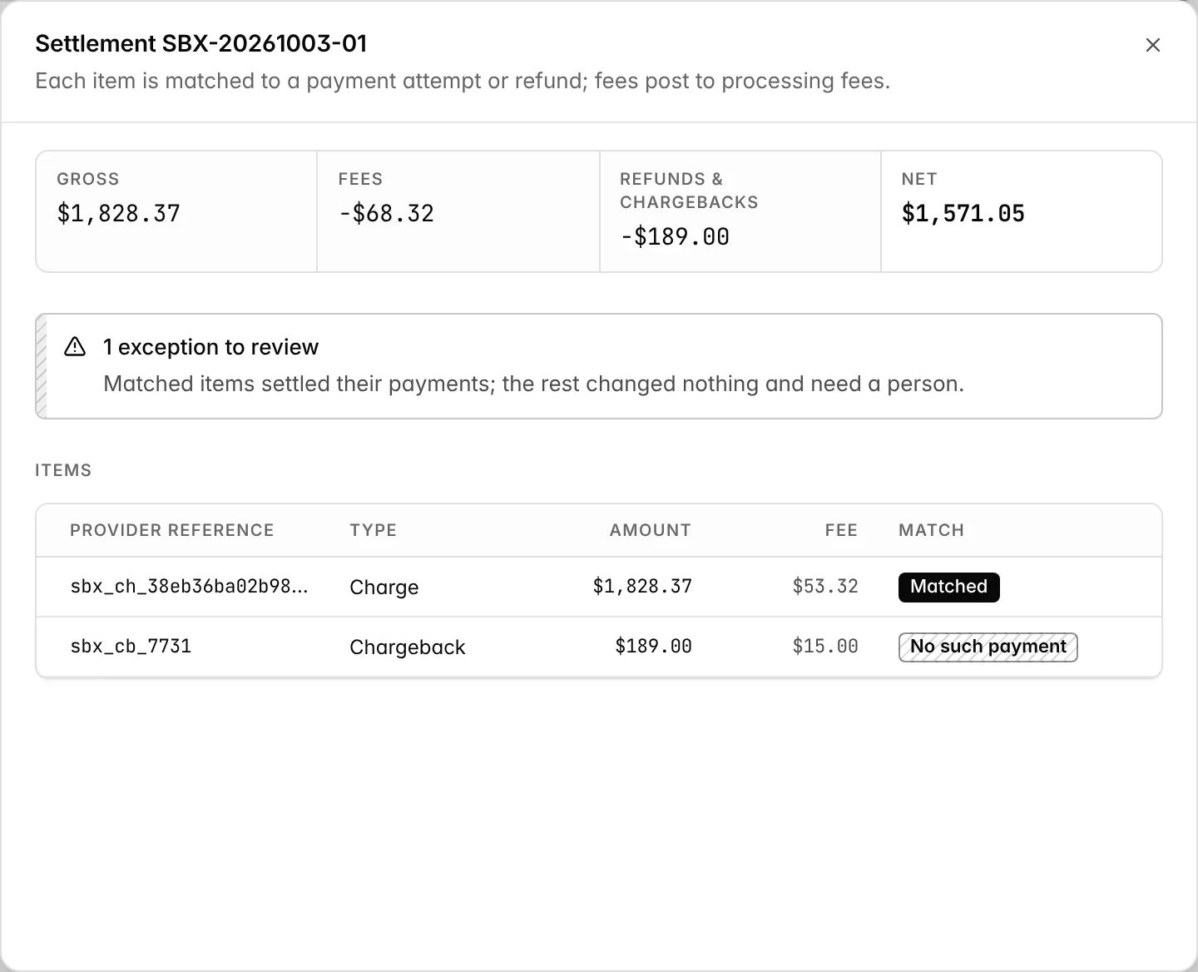
Task: Click the $189.00 chargeback amount in the table
Action: [653, 647]
